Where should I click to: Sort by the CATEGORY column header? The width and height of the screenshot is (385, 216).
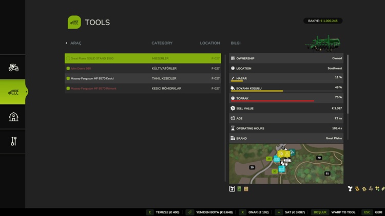pos(162,44)
